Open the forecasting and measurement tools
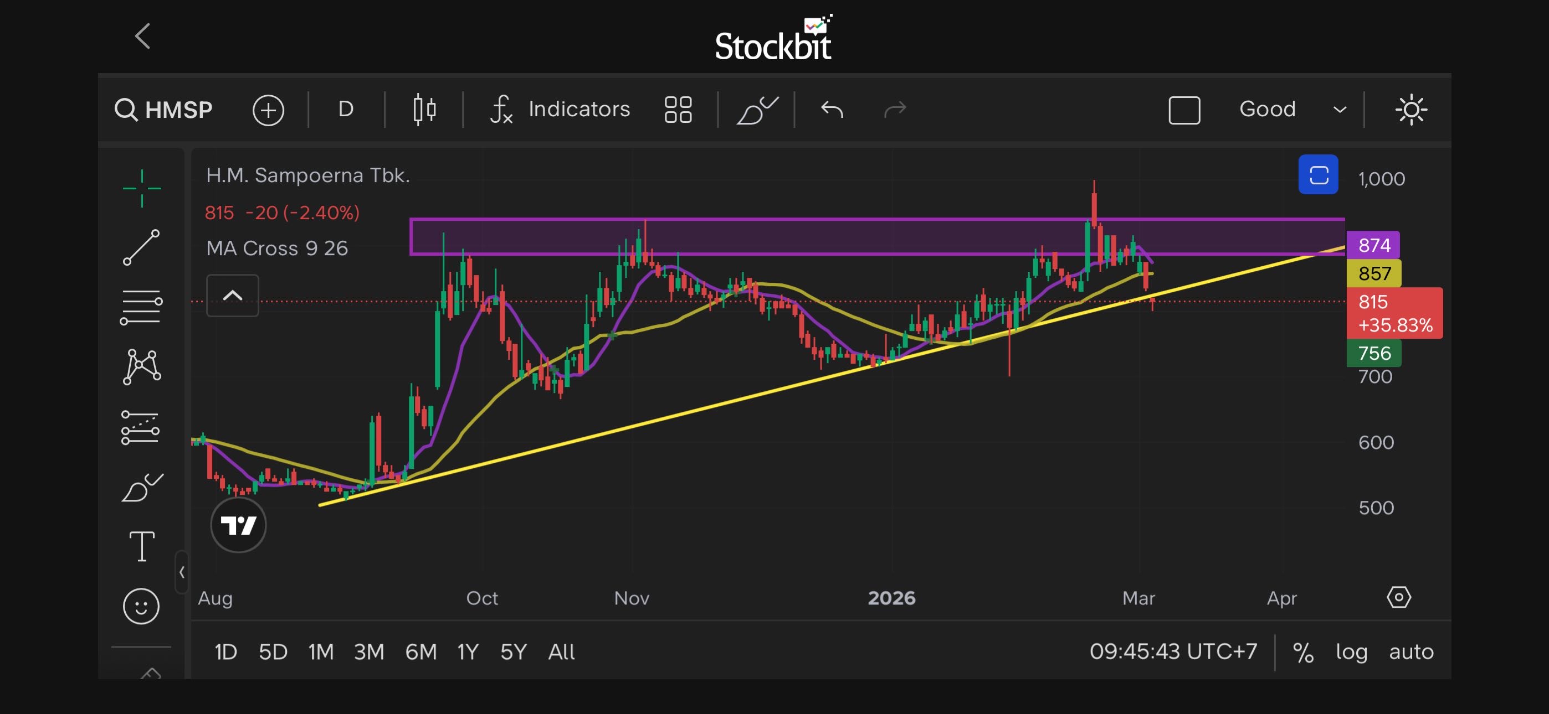Screen dimensions: 1549x714 click(x=141, y=427)
